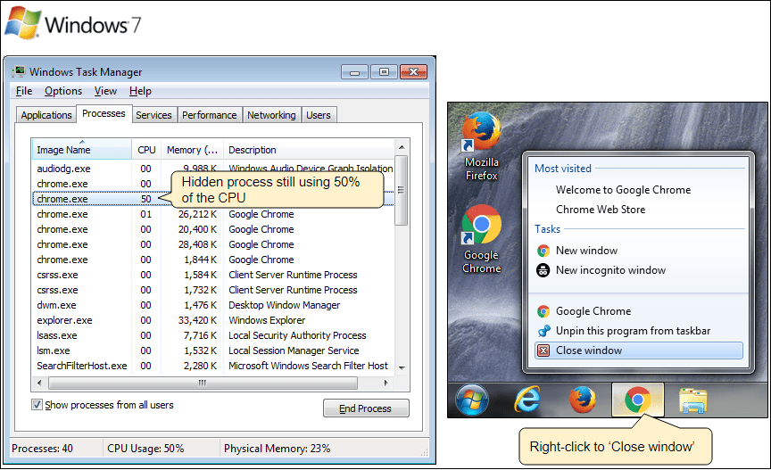Choose Welcome to Google Chrome in jump list

pos(623,190)
